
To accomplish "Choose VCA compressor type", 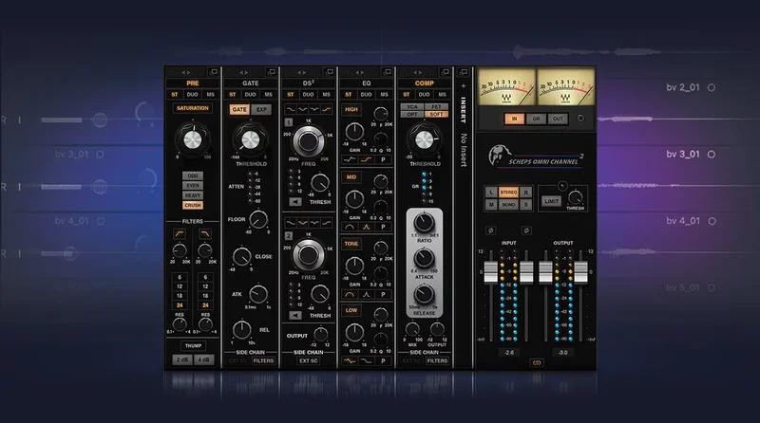I will 412,106.
